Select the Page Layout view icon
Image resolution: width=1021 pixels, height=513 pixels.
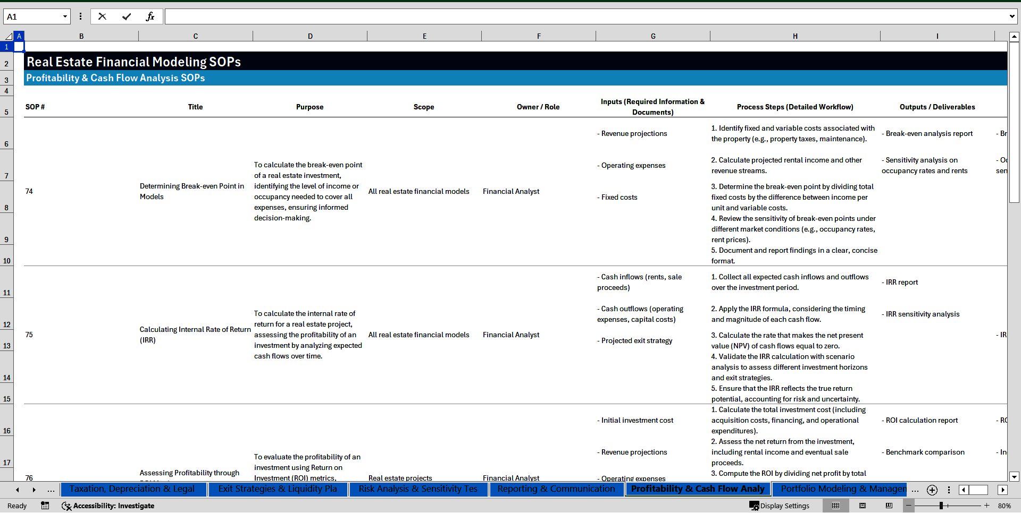tap(863, 506)
